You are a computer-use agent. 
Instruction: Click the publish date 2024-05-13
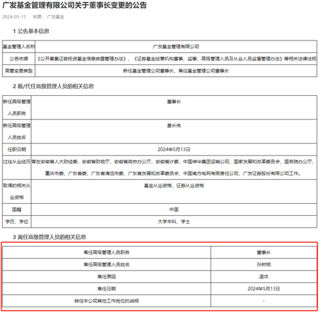[x=14, y=17]
